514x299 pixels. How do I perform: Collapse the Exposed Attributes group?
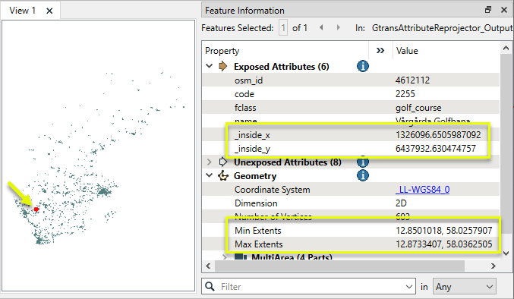(x=209, y=66)
